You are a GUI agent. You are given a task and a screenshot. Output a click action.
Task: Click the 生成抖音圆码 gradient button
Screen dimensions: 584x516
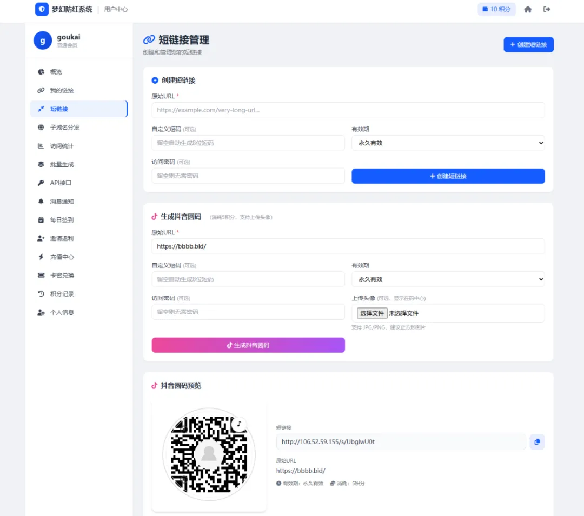tap(248, 345)
